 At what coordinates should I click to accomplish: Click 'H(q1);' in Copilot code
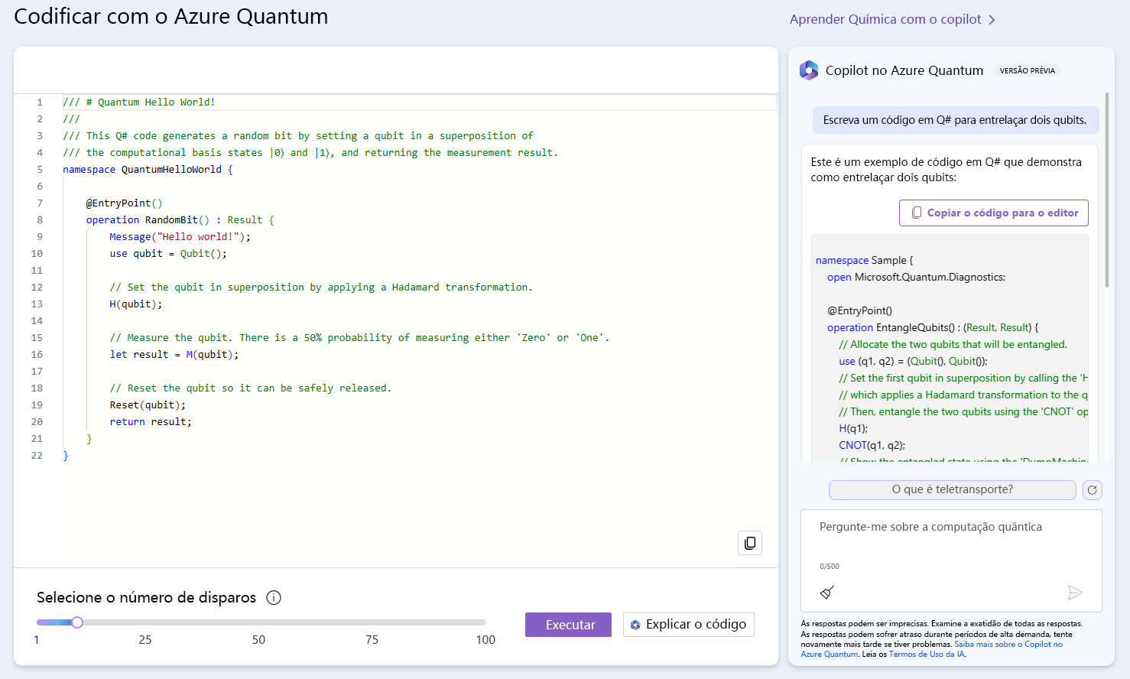point(853,428)
